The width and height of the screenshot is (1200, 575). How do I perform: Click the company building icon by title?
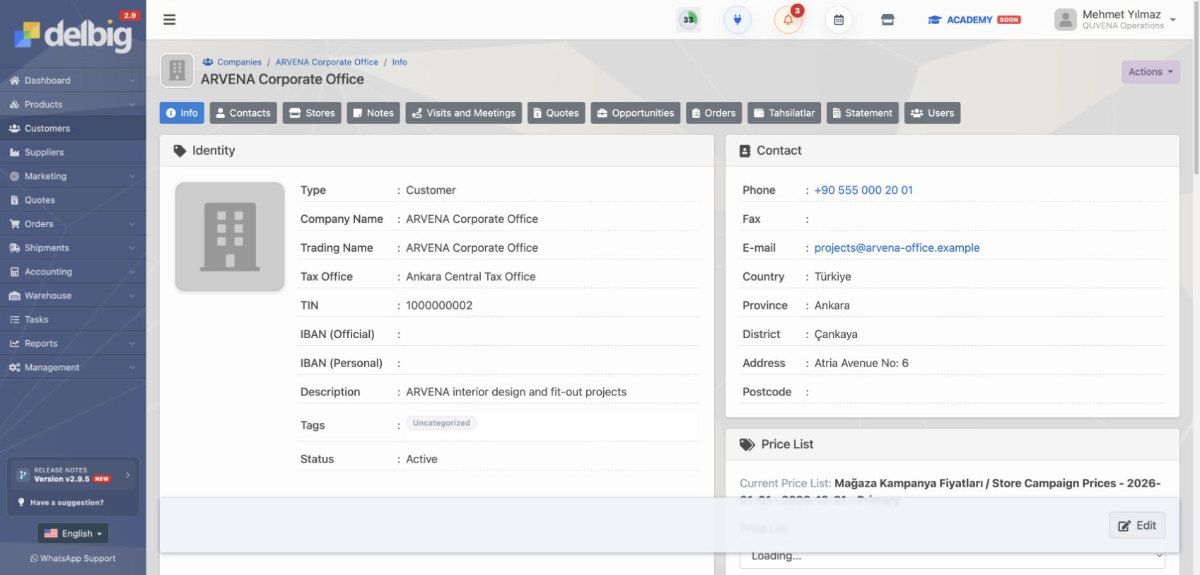(177, 71)
